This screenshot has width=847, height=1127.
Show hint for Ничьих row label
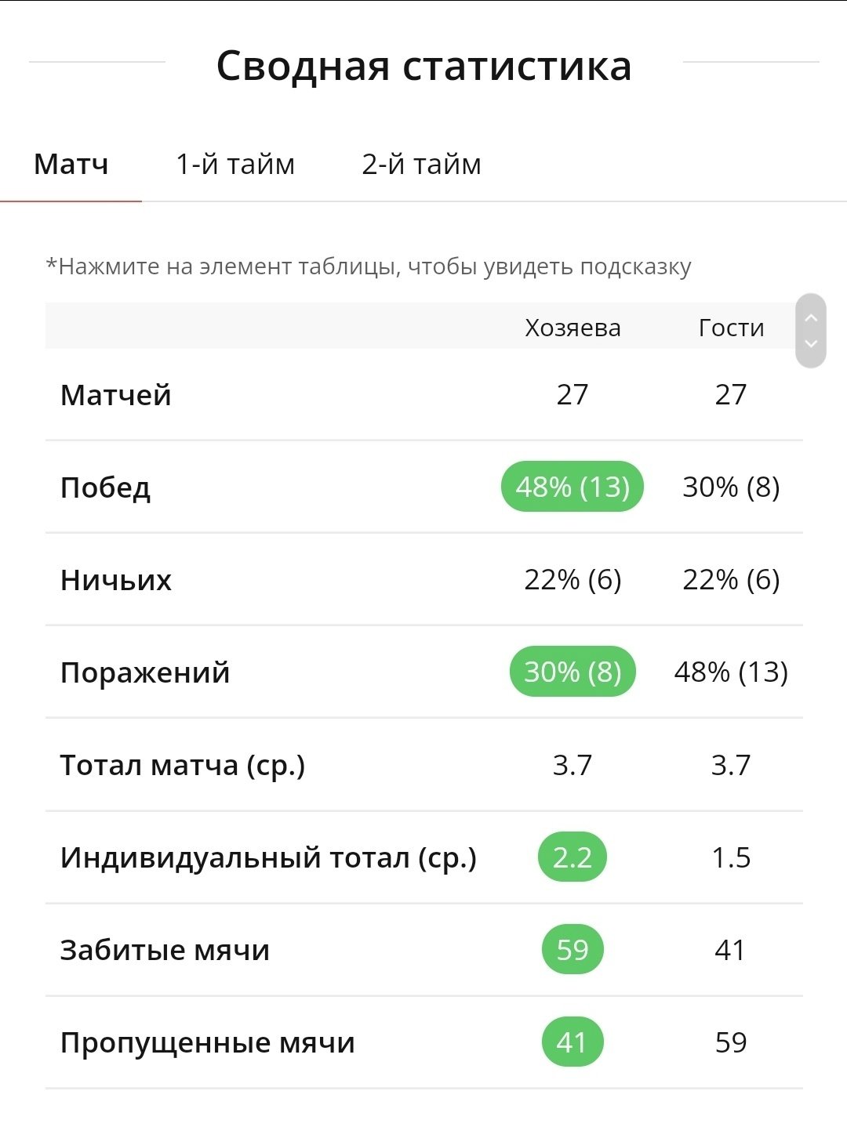[x=116, y=580]
